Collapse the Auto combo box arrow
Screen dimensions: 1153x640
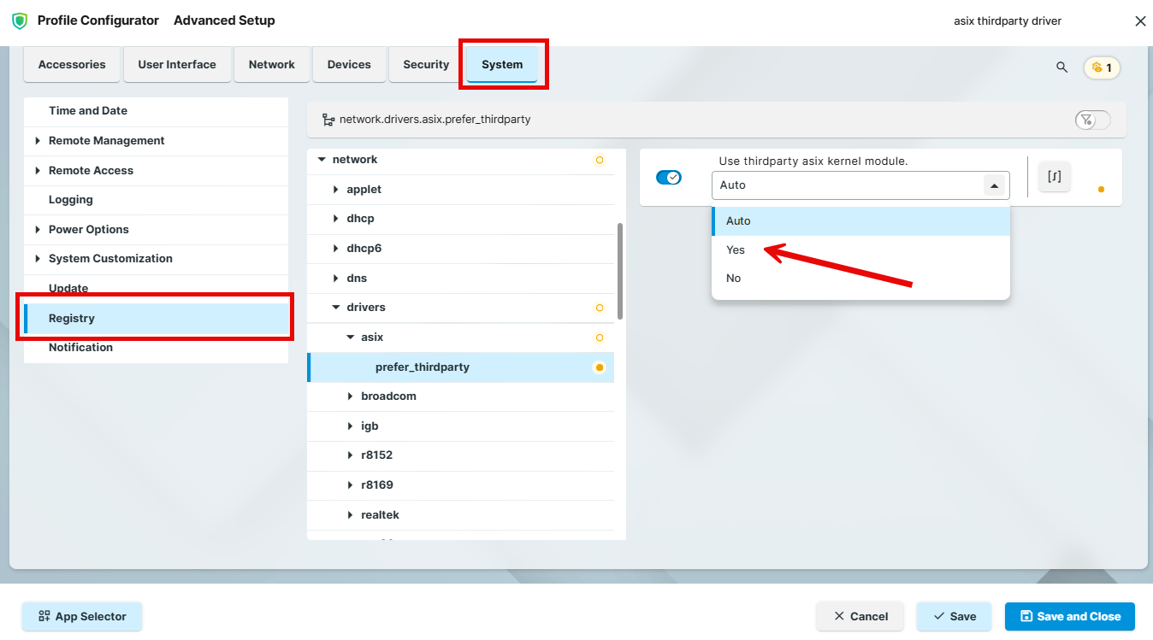[x=994, y=185]
